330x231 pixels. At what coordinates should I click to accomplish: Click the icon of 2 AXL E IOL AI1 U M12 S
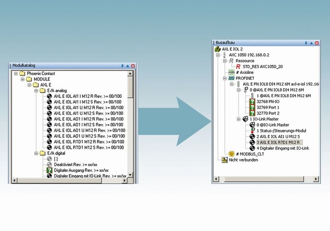tap(252, 137)
